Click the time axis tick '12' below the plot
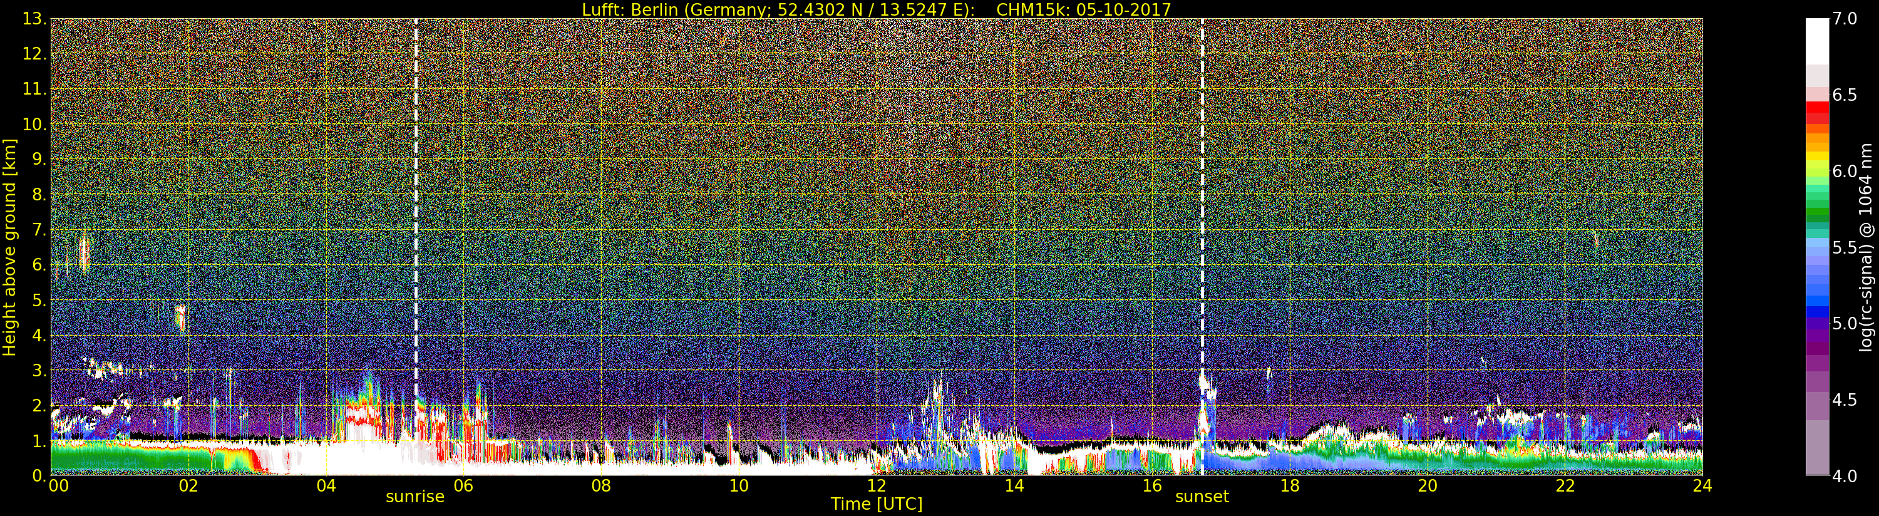This screenshot has height=516, width=1879. coord(876,485)
